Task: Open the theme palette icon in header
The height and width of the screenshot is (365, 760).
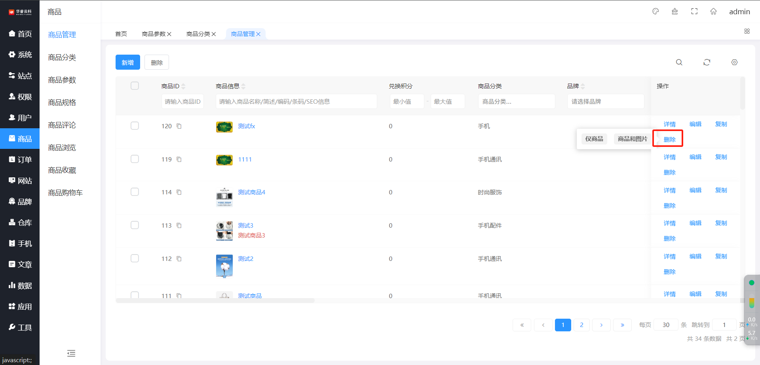Action: click(655, 11)
